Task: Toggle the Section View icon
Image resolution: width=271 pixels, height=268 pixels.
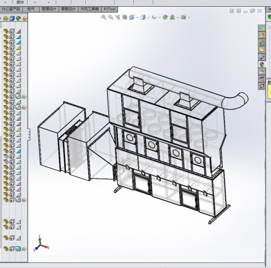Action: (x=125, y=17)
